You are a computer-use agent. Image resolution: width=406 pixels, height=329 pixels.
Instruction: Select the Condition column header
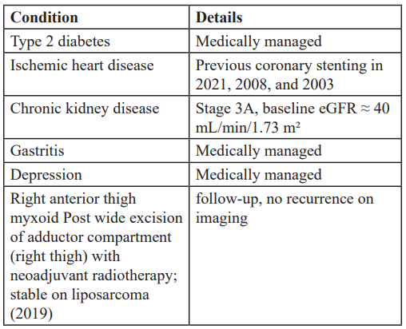pos(96,17)
